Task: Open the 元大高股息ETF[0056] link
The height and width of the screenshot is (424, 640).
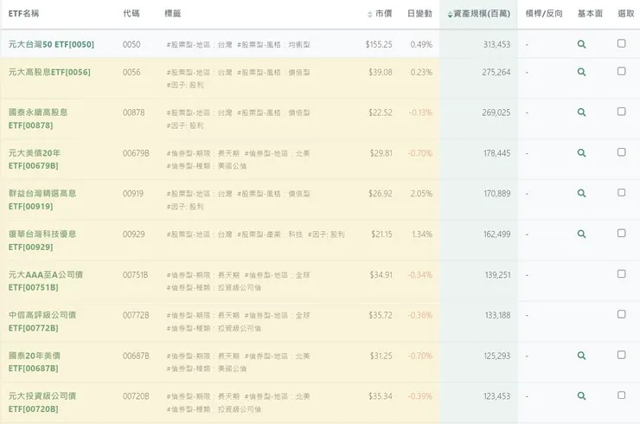Action: coord(49,72)
